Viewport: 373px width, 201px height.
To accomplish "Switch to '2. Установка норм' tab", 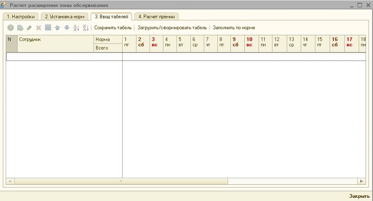I will 64,17.
